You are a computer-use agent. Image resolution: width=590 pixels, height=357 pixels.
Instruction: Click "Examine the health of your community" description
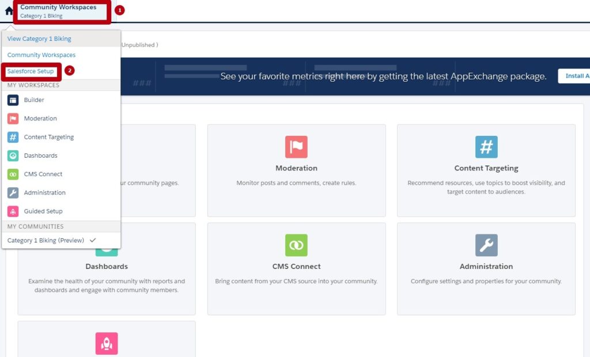coord(107,286)
